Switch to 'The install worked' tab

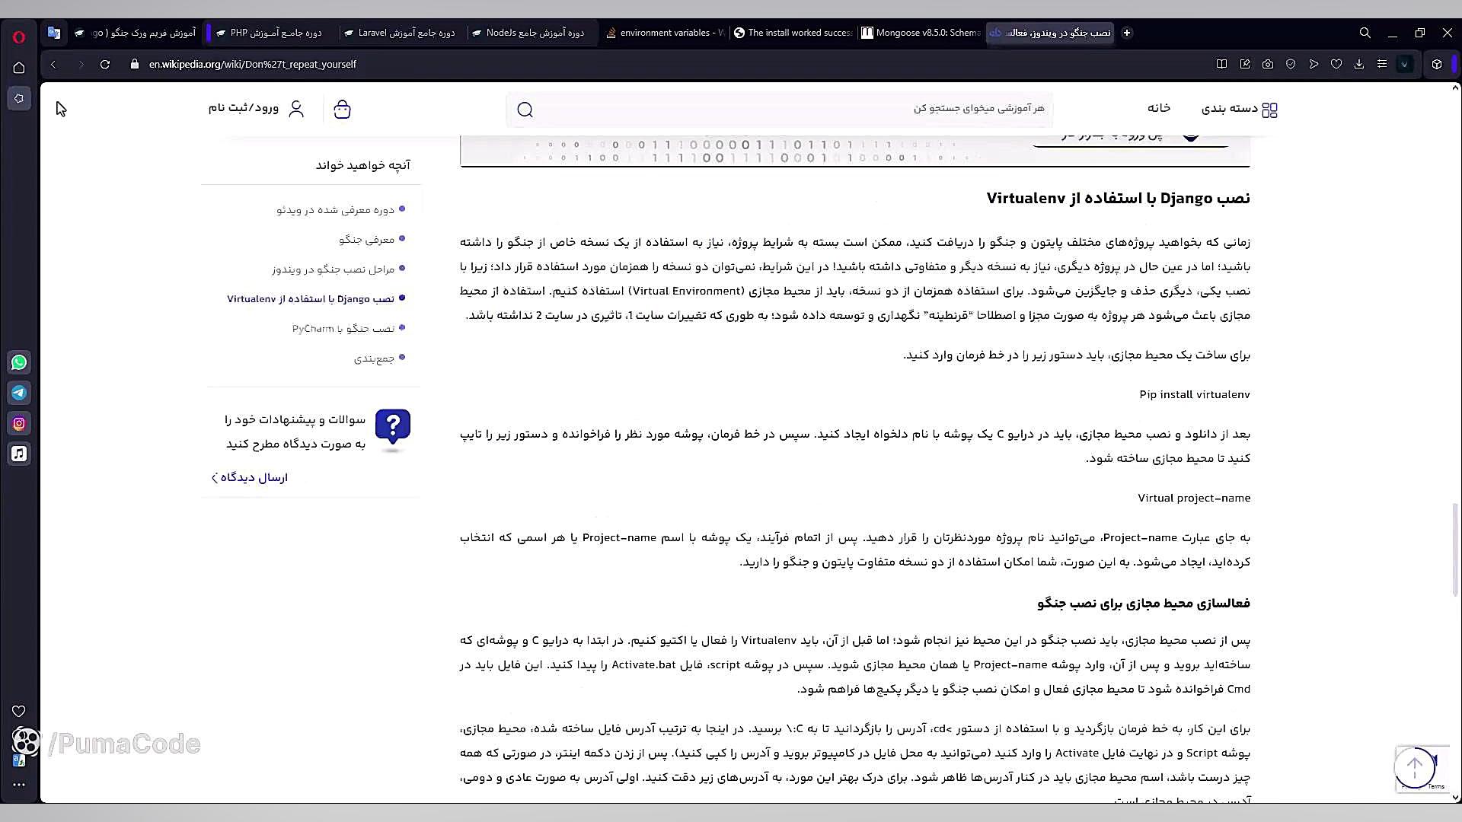[793, 33]
